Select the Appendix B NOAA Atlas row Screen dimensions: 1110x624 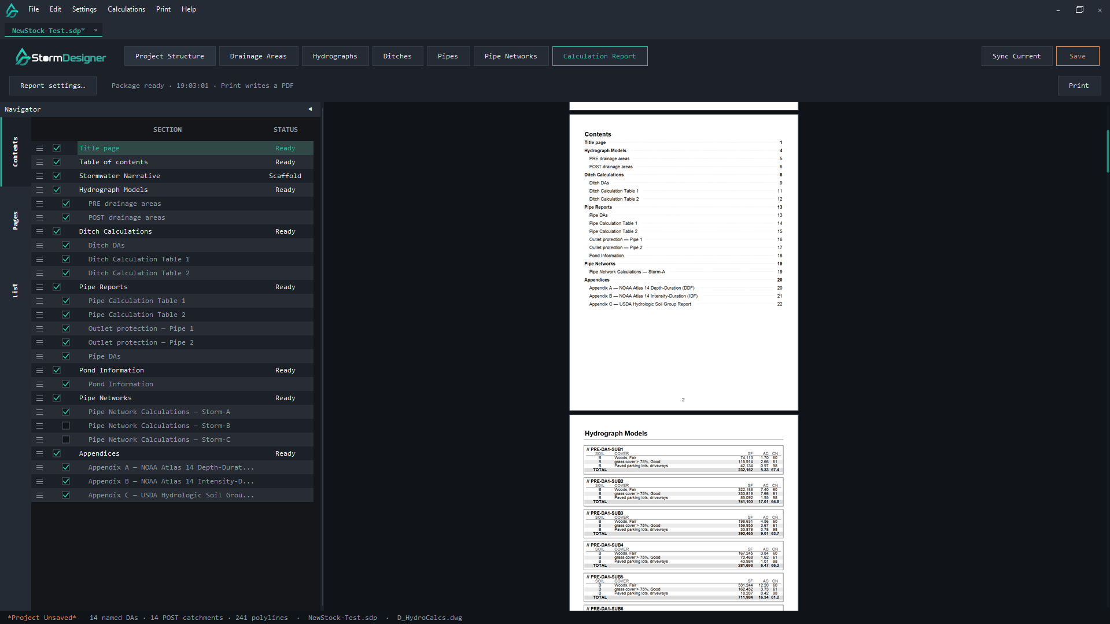coord(172,481)
